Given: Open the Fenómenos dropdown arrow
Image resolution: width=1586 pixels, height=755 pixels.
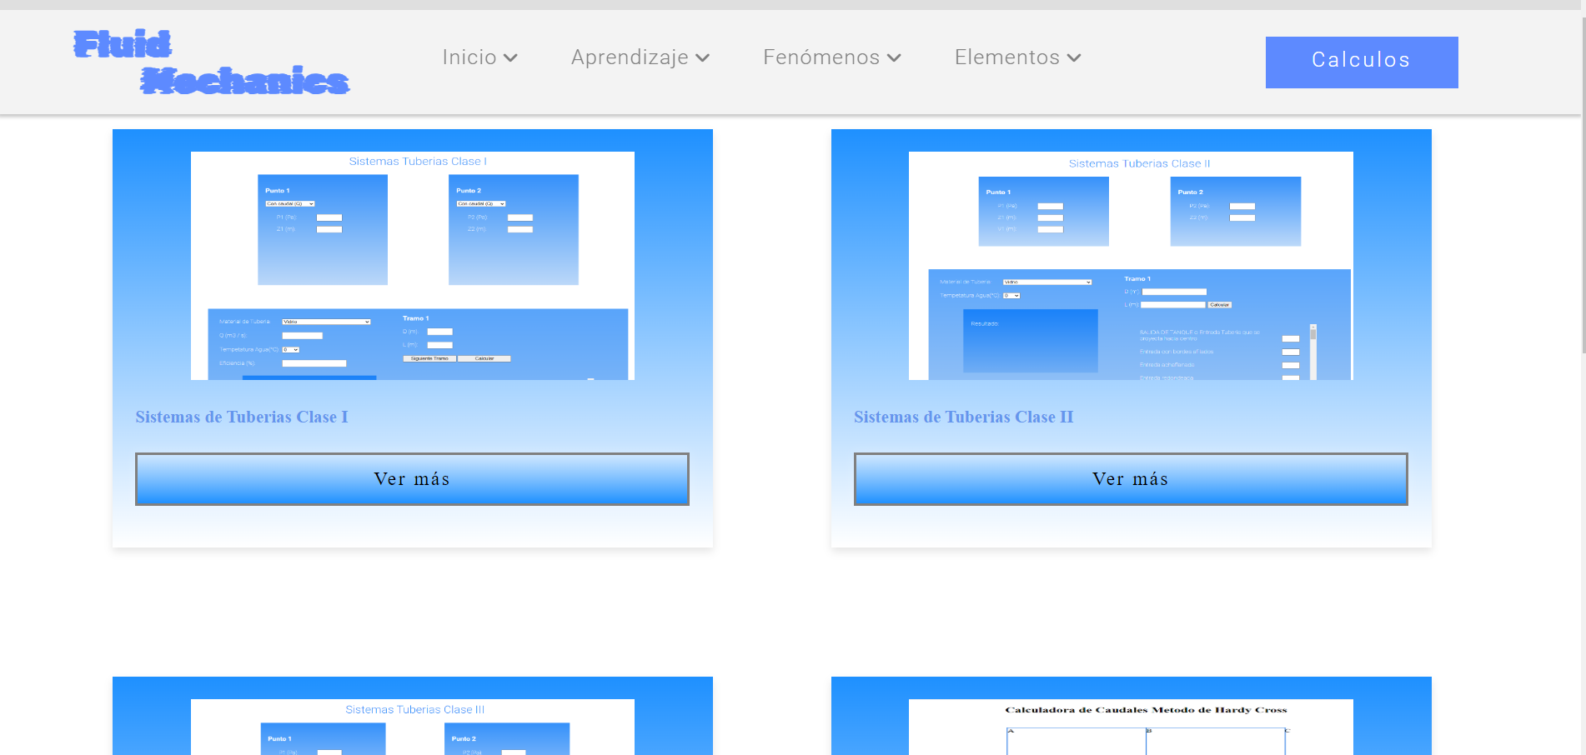Looking at the screenshot, I should (x=895, y=58).
